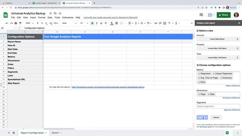The image size is (242, 136).
Task: Add a new sheet with plus icon
Action: click(9, 133)
